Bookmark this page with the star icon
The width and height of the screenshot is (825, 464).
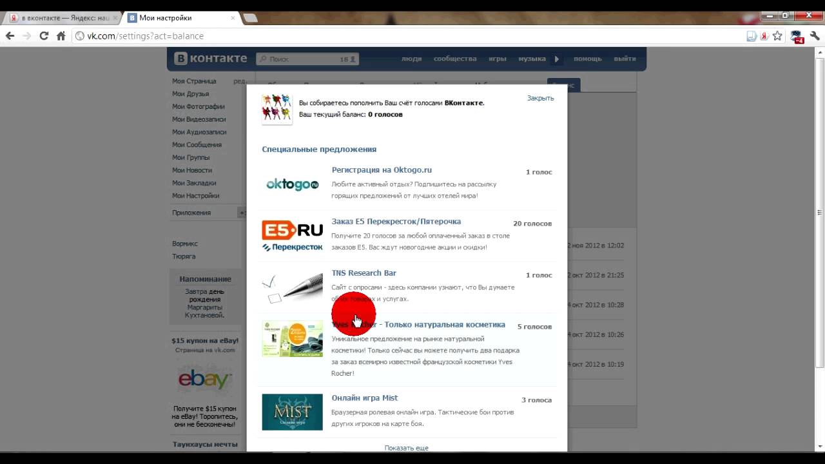pyautogui.click(x=777, y=36)
